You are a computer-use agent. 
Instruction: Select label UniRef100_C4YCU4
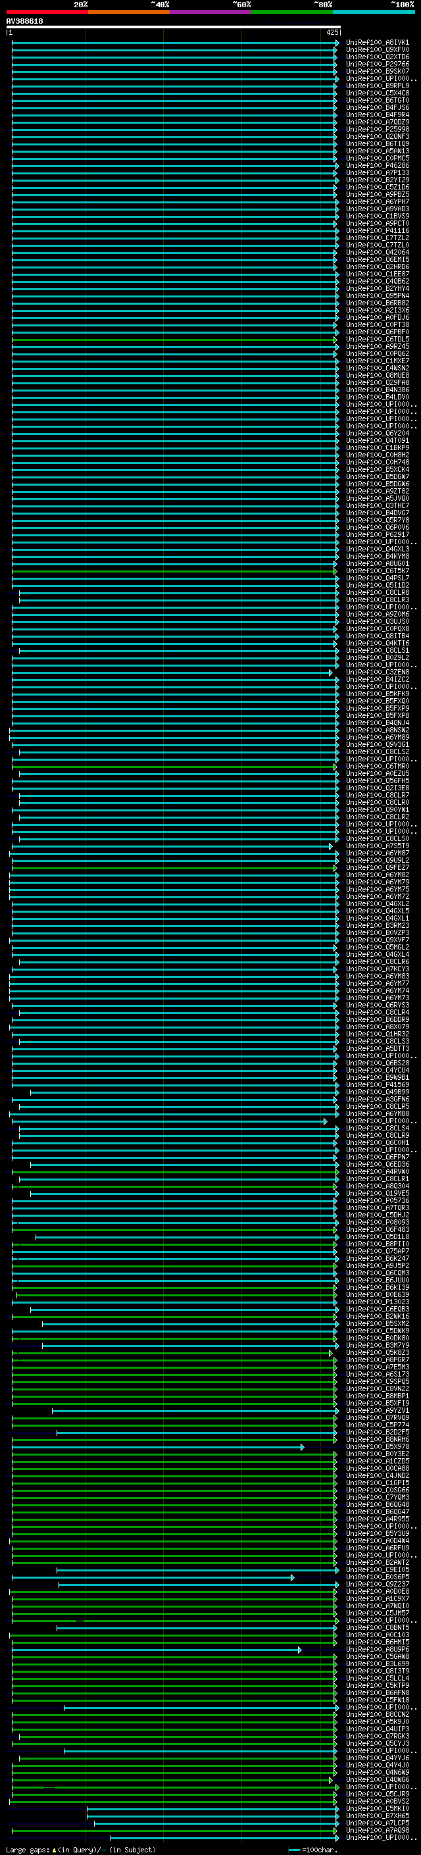tap(378, 1070)
